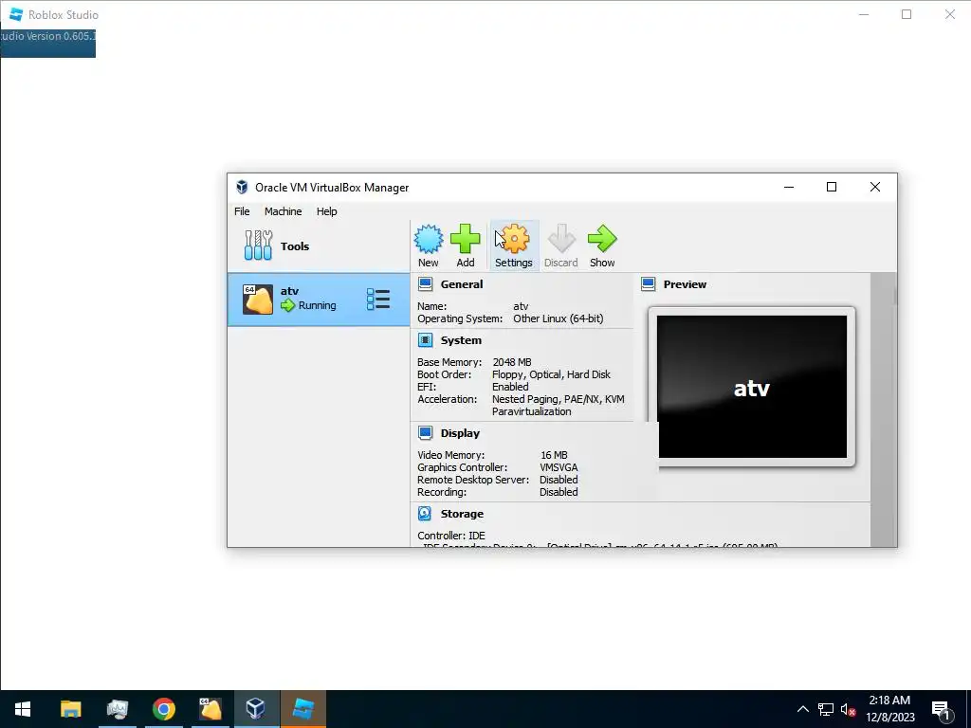The height and width of the screenshot is (728, 971).
Task: Click the Roblox Studio title bar icon
Action: click(x=16, y=14)
